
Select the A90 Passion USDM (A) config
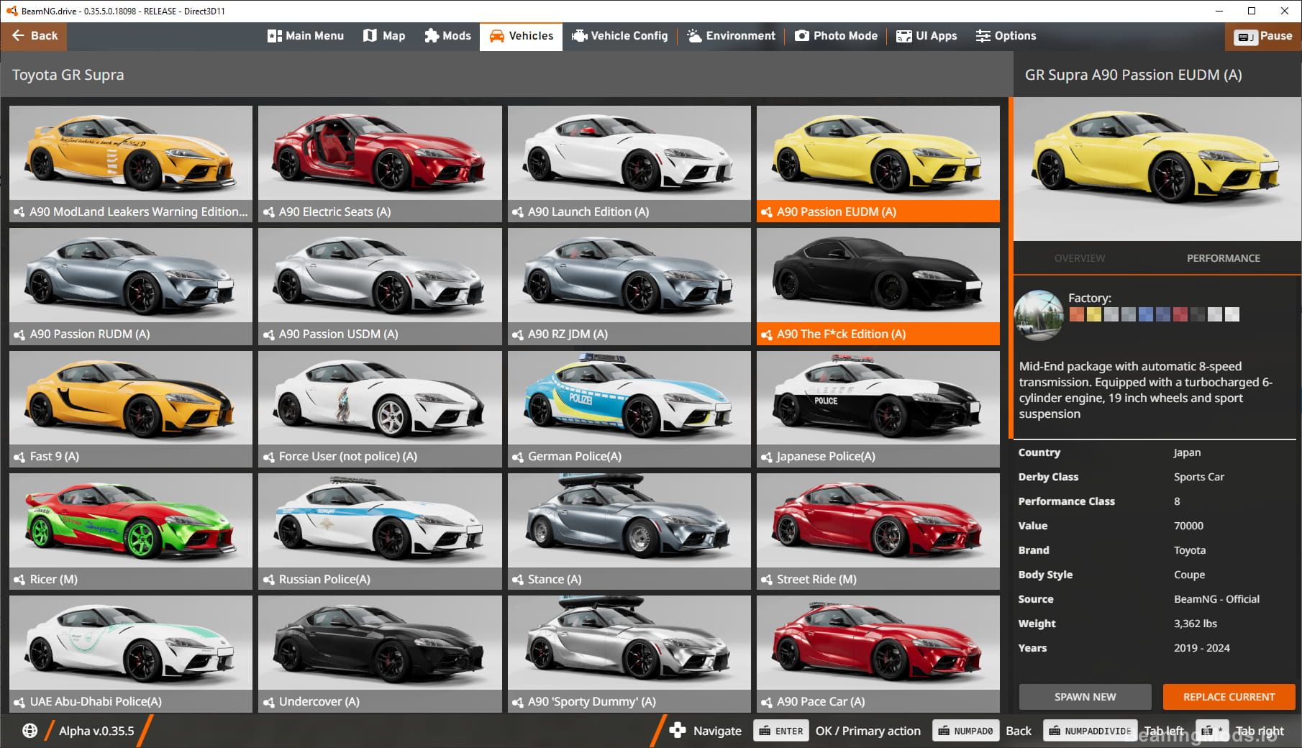tap(380, 286)
